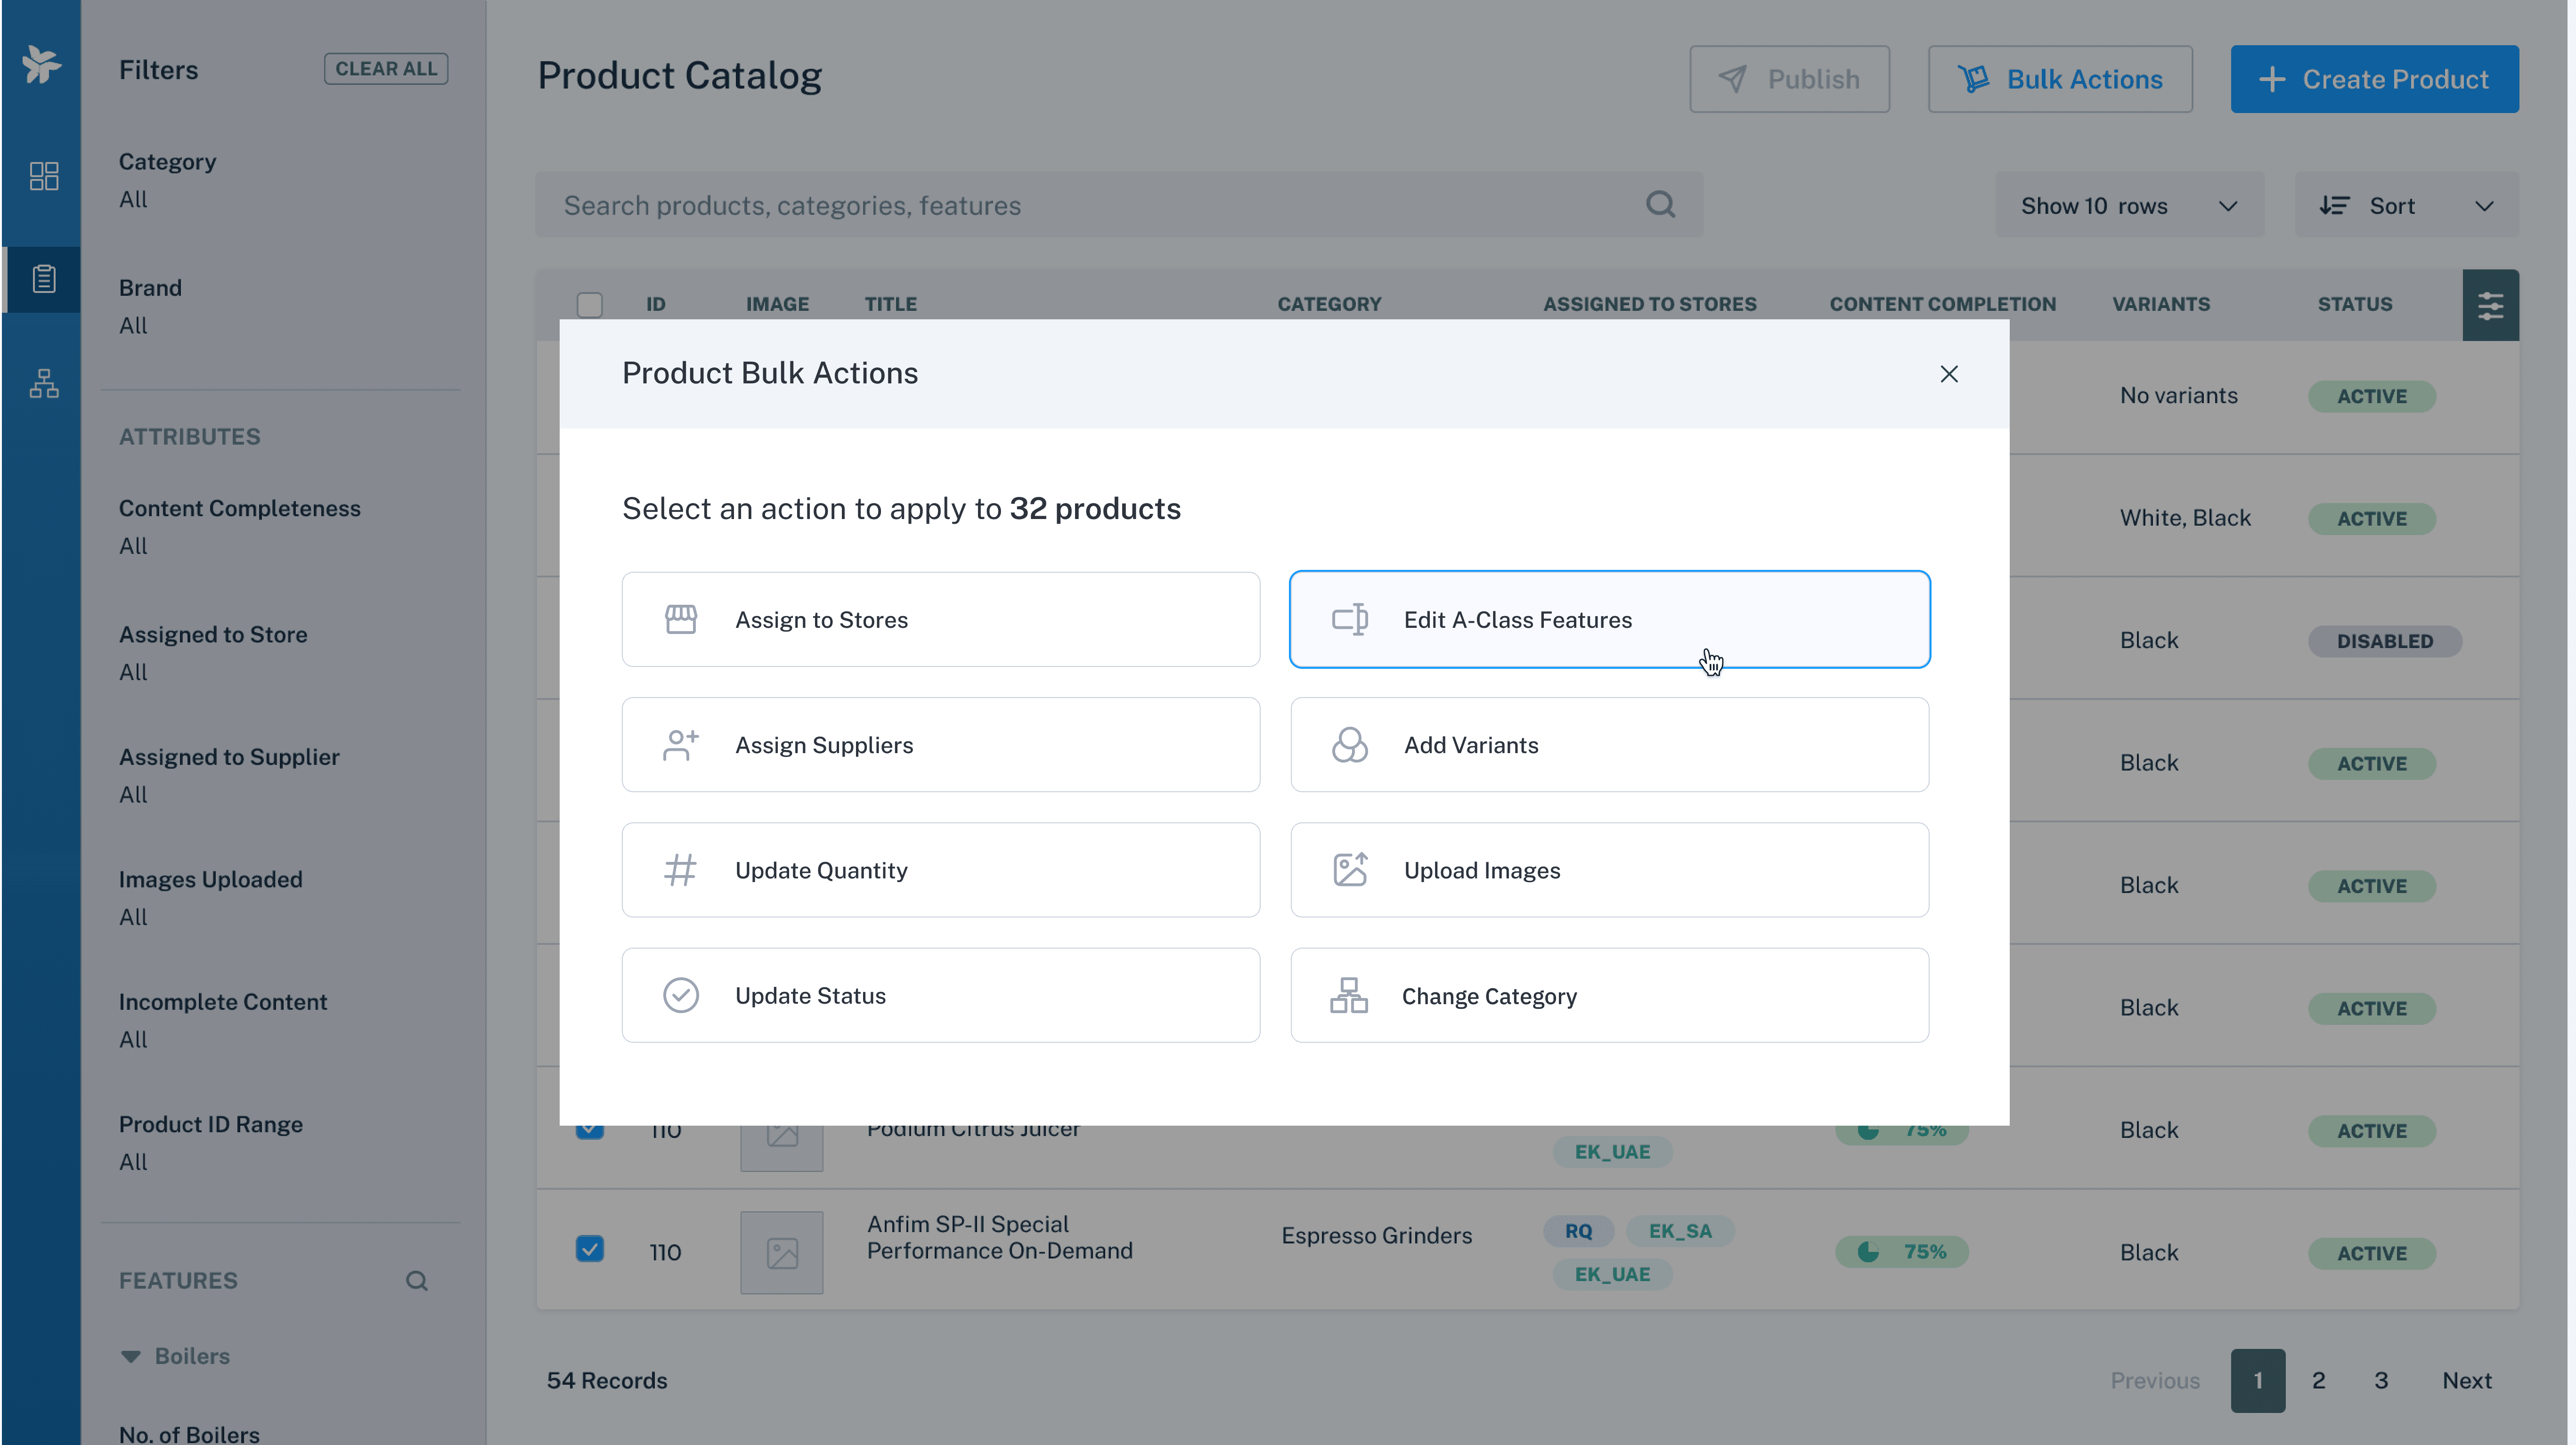Collapse the Boilers feature group
Screen dimensions: 2576x1445
[131, 1356]
